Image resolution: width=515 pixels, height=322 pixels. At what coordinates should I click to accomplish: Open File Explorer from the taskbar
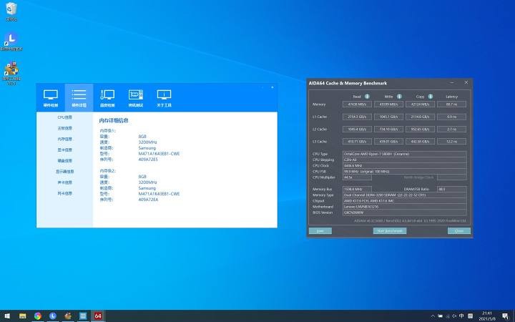pyautogui.click(x=22, y=316)
